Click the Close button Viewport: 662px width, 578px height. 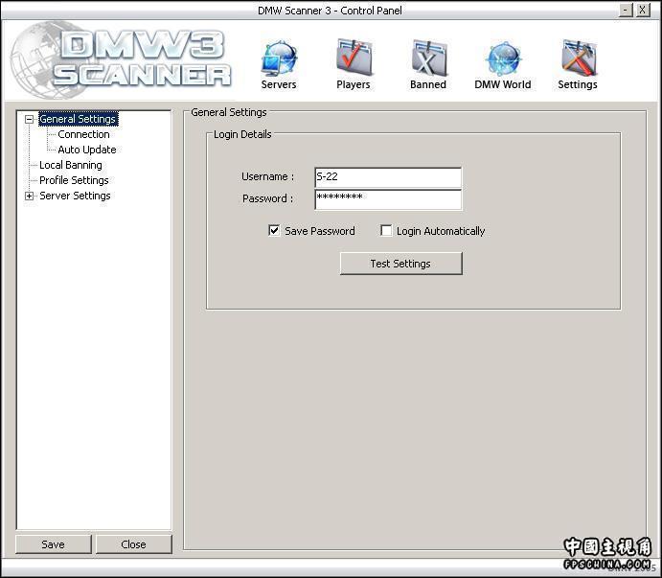[x=134, y=544]
